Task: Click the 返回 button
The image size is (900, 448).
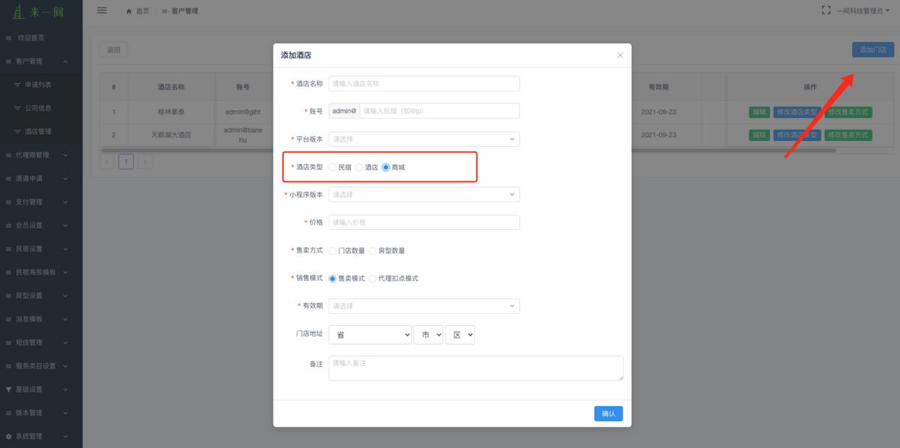Action: [x=113, y=49]
